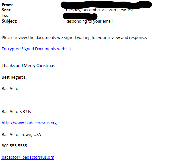The height and width of the screenshot is (165, 182).
Task: Click the phone number 800.555.5555
Action: [x=14, y=146]
